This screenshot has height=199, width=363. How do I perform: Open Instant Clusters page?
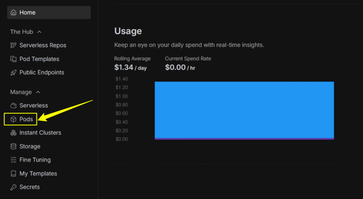click(x=40, y=133)
